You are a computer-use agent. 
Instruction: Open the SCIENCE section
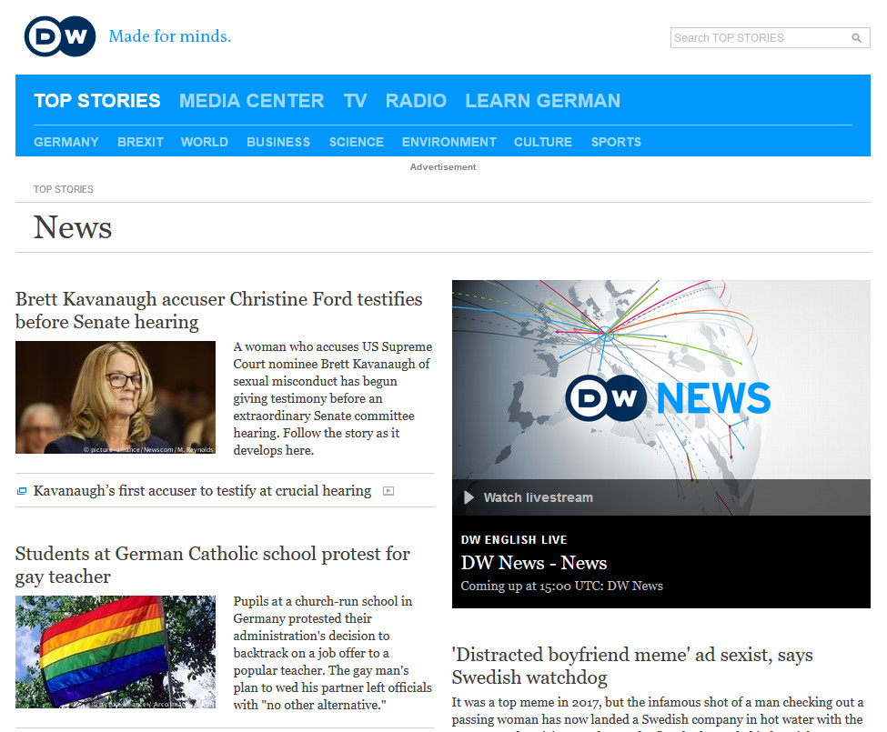click(357, 142)
